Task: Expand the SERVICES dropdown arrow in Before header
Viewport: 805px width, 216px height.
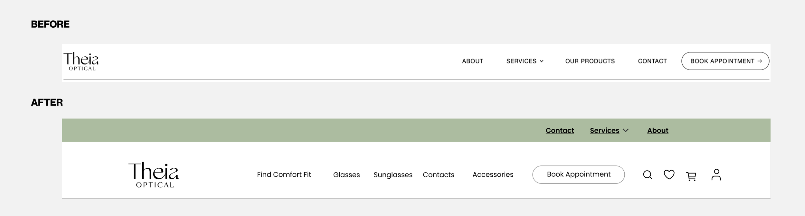Action: click(x=542, y=61)
